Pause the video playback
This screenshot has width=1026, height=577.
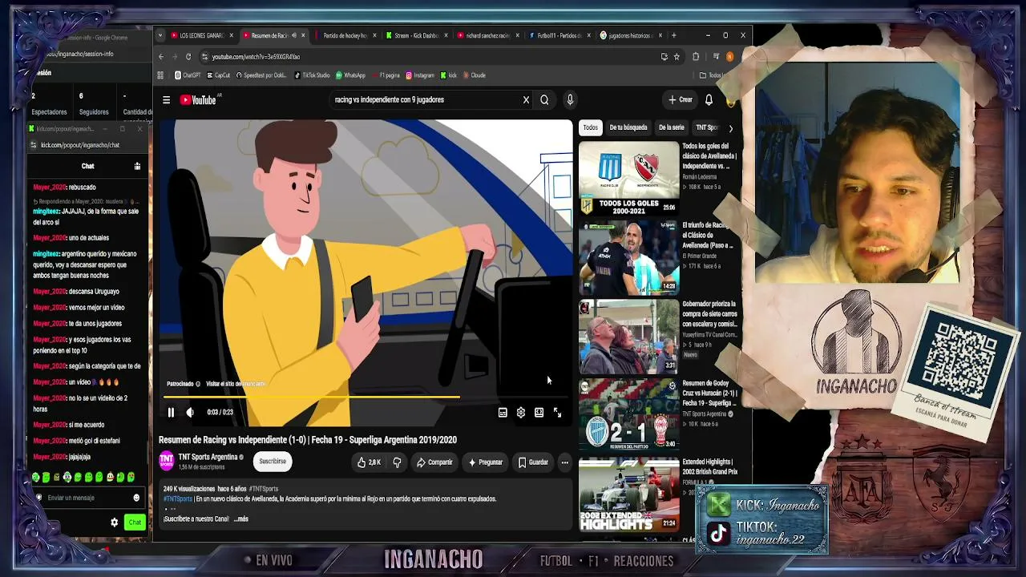pyautogui.click(x=171, y=413)
